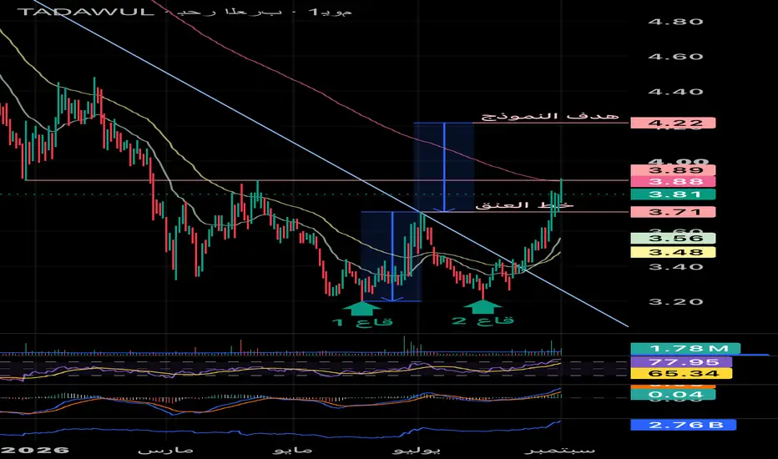Image resolution: width=778 pixels, height=459 pixels.
Task: Click the green arrow above قاع 2
Action: pos(482,306)
